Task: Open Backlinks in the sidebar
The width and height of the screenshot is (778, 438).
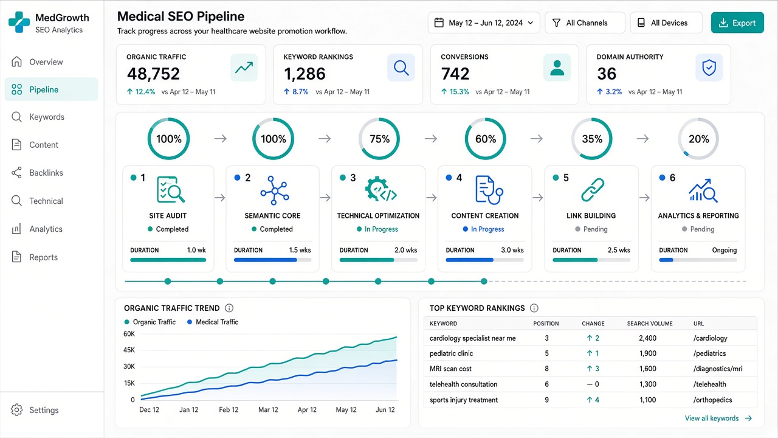Action: [51, 173]
